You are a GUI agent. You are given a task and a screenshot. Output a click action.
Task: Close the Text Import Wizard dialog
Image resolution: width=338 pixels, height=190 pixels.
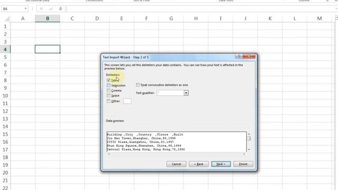click(x=249, y=56)
